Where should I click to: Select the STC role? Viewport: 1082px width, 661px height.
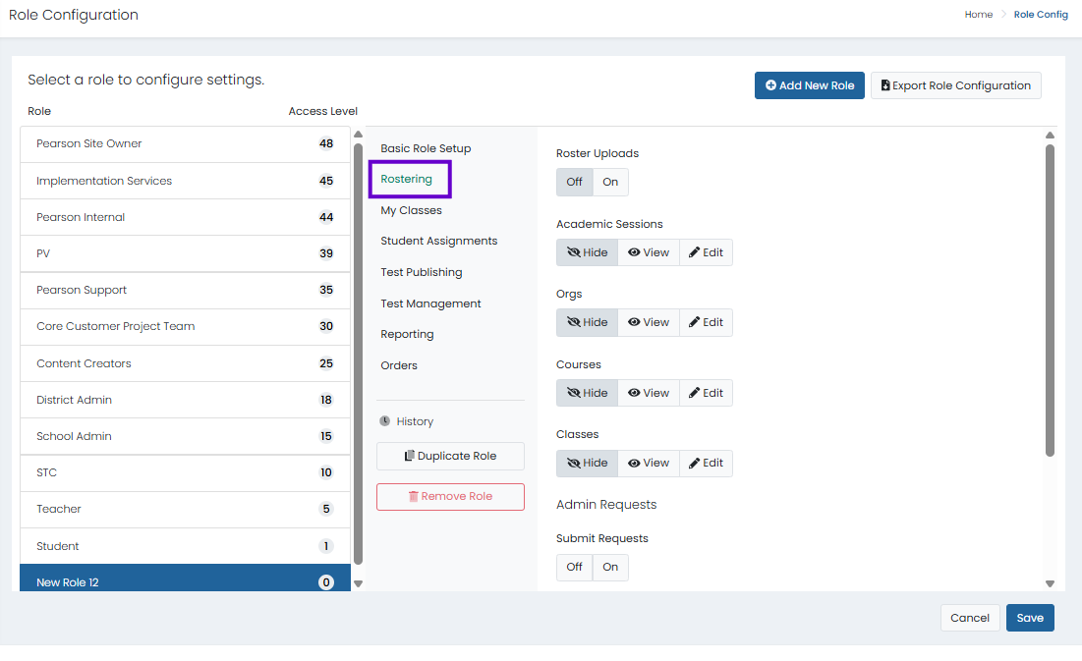(x=185, y=472)
